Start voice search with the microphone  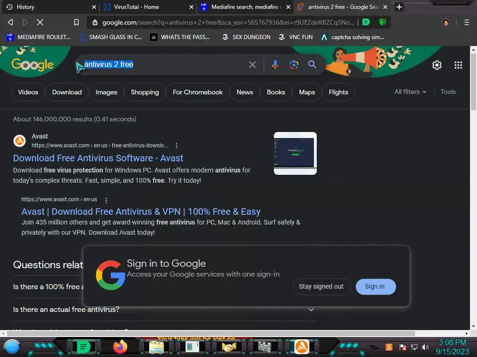(x=275, y=64)
